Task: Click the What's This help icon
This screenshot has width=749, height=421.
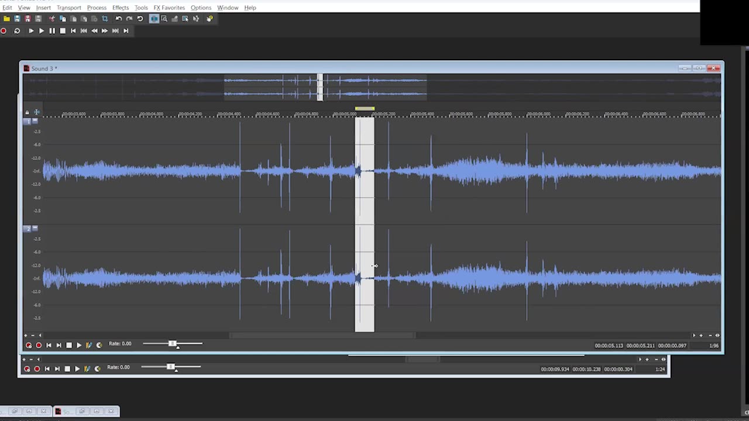Action: 209,19
